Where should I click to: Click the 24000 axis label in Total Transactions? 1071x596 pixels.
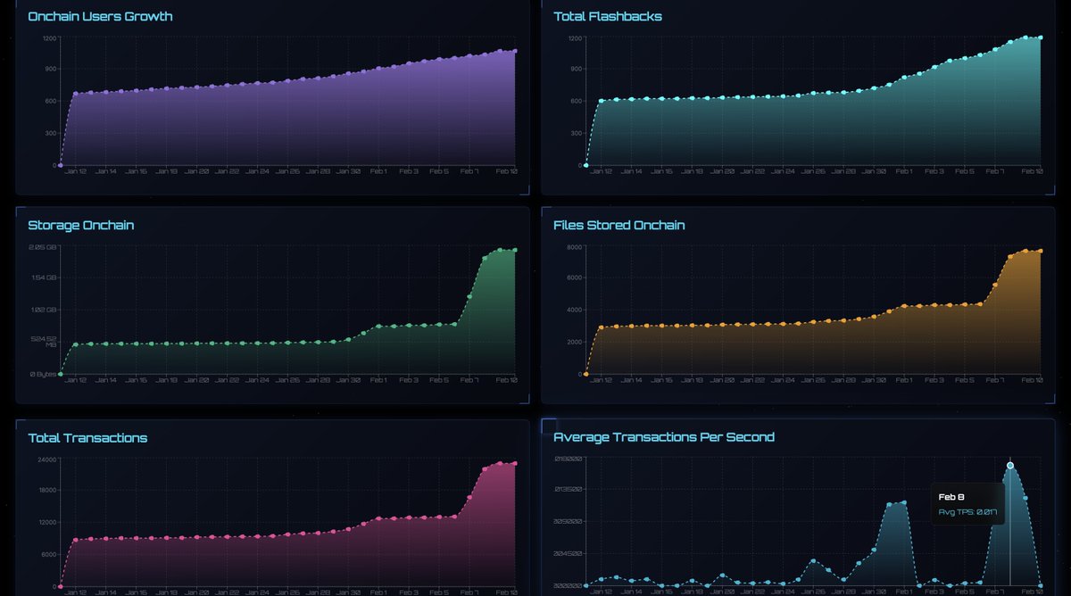(x=46, y=459)
